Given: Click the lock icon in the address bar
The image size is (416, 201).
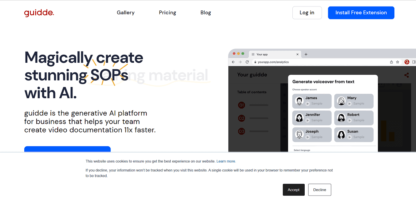Looking at the screenshot, I should pos(255,62).
